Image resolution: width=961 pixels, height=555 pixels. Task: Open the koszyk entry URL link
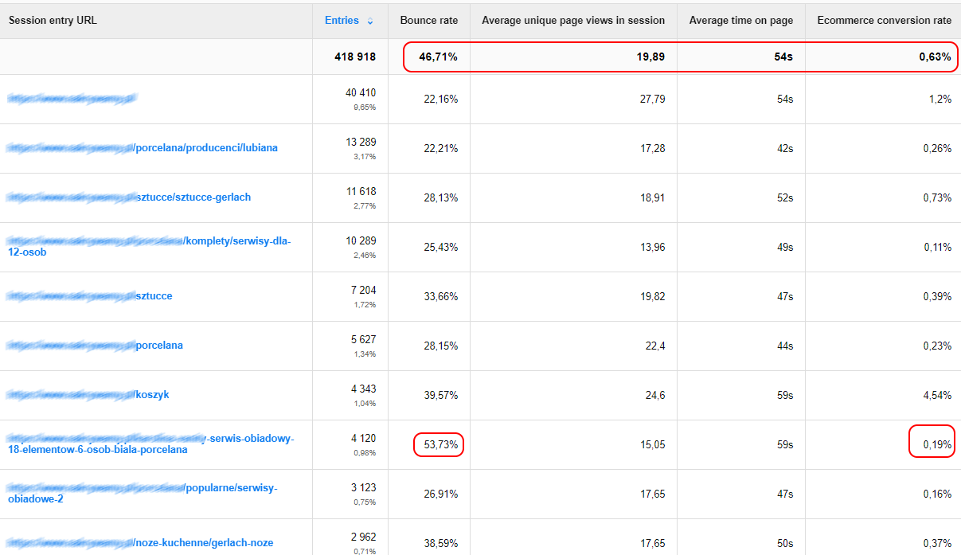click(152, 395)
